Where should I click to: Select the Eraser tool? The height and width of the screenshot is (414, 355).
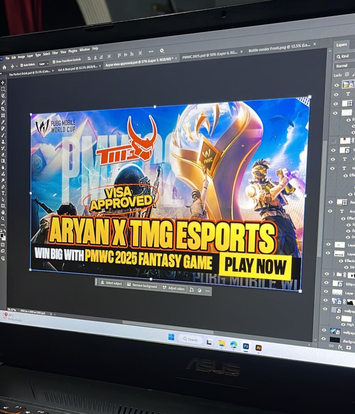pos(3,155)
